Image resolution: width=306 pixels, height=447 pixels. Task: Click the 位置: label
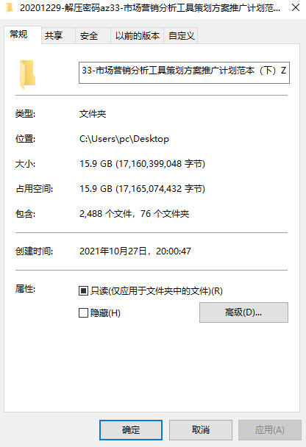click(25, 139)
